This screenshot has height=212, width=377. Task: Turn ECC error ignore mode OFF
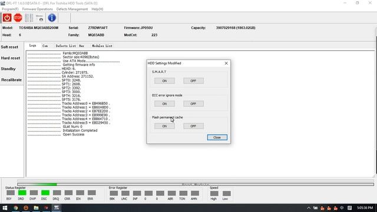[x=193, y=104]
